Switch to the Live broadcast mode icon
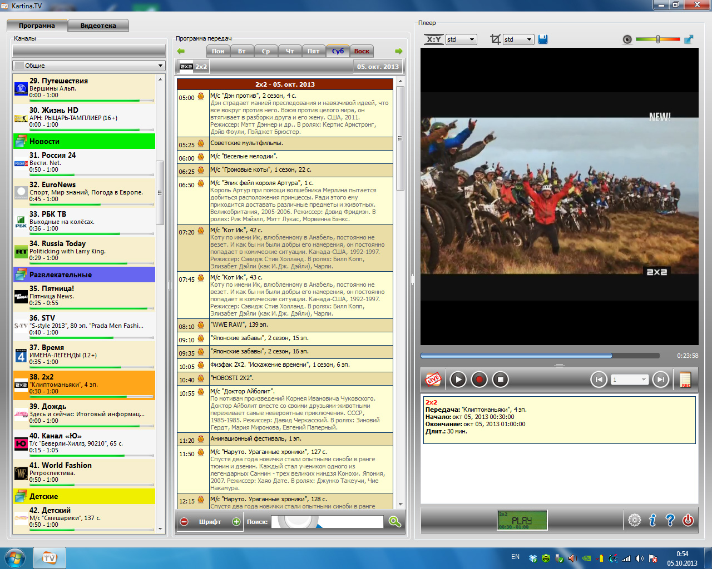 (x=433, y=380)
